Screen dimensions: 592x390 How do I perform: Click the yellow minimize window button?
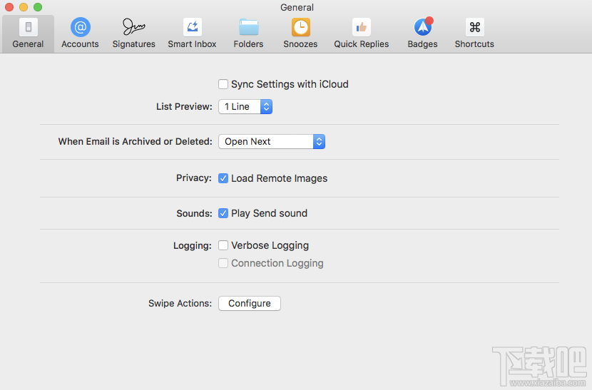24,7
